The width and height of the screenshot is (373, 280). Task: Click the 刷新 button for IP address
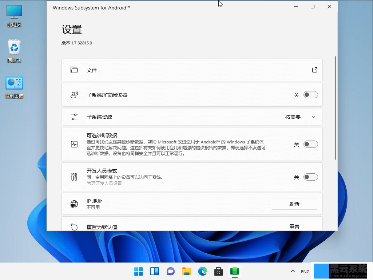coord(294,204)
